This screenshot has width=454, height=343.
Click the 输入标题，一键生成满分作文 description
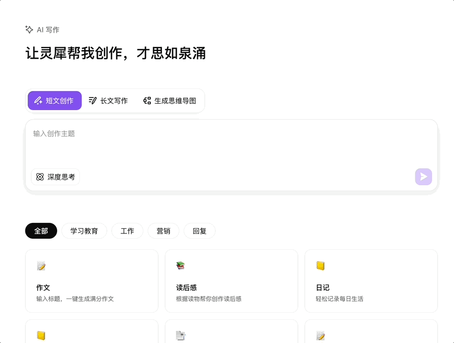[x=75, y=299]
